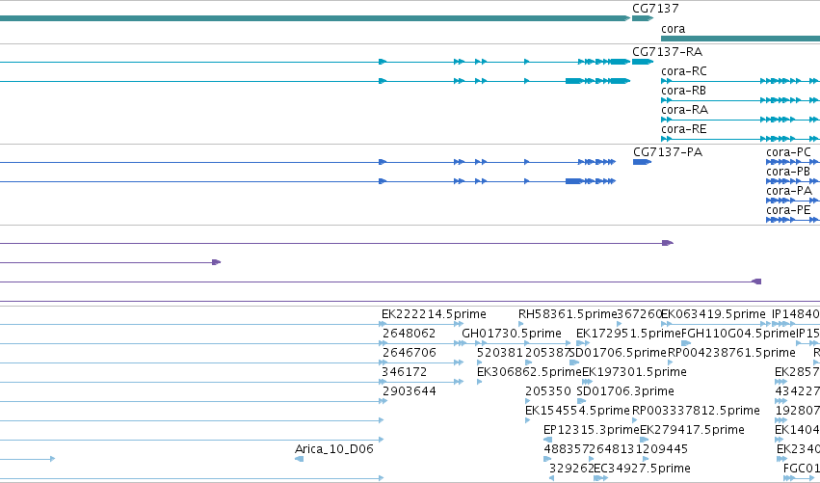Select the cora-PC protein label

pyautogui.click(x=788, y=152)
